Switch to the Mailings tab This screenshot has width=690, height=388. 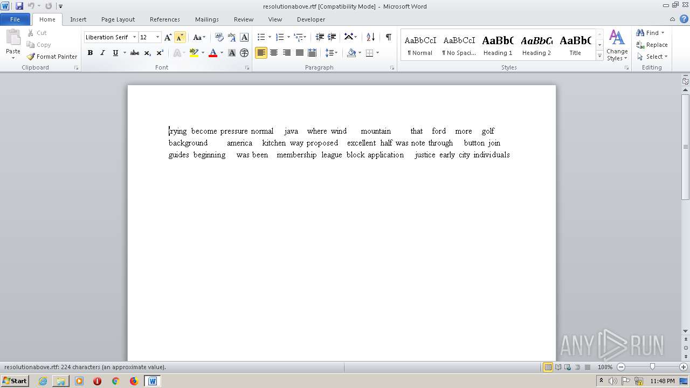click(207, 19)
